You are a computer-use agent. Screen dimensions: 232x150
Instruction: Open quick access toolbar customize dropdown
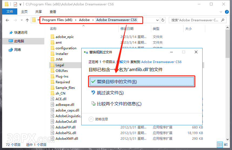pos(21,5)
